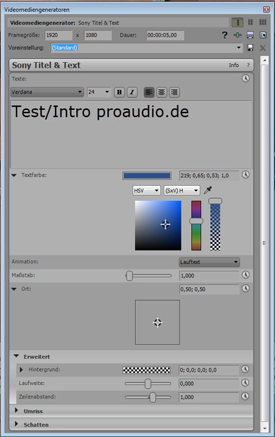
Task: Toggle italic text formatting
Action: [132, 92]
